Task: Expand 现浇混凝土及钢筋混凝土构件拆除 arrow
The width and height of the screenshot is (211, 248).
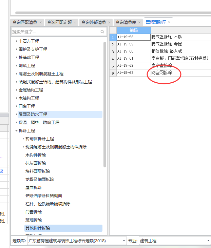Action: click(23, 147)
